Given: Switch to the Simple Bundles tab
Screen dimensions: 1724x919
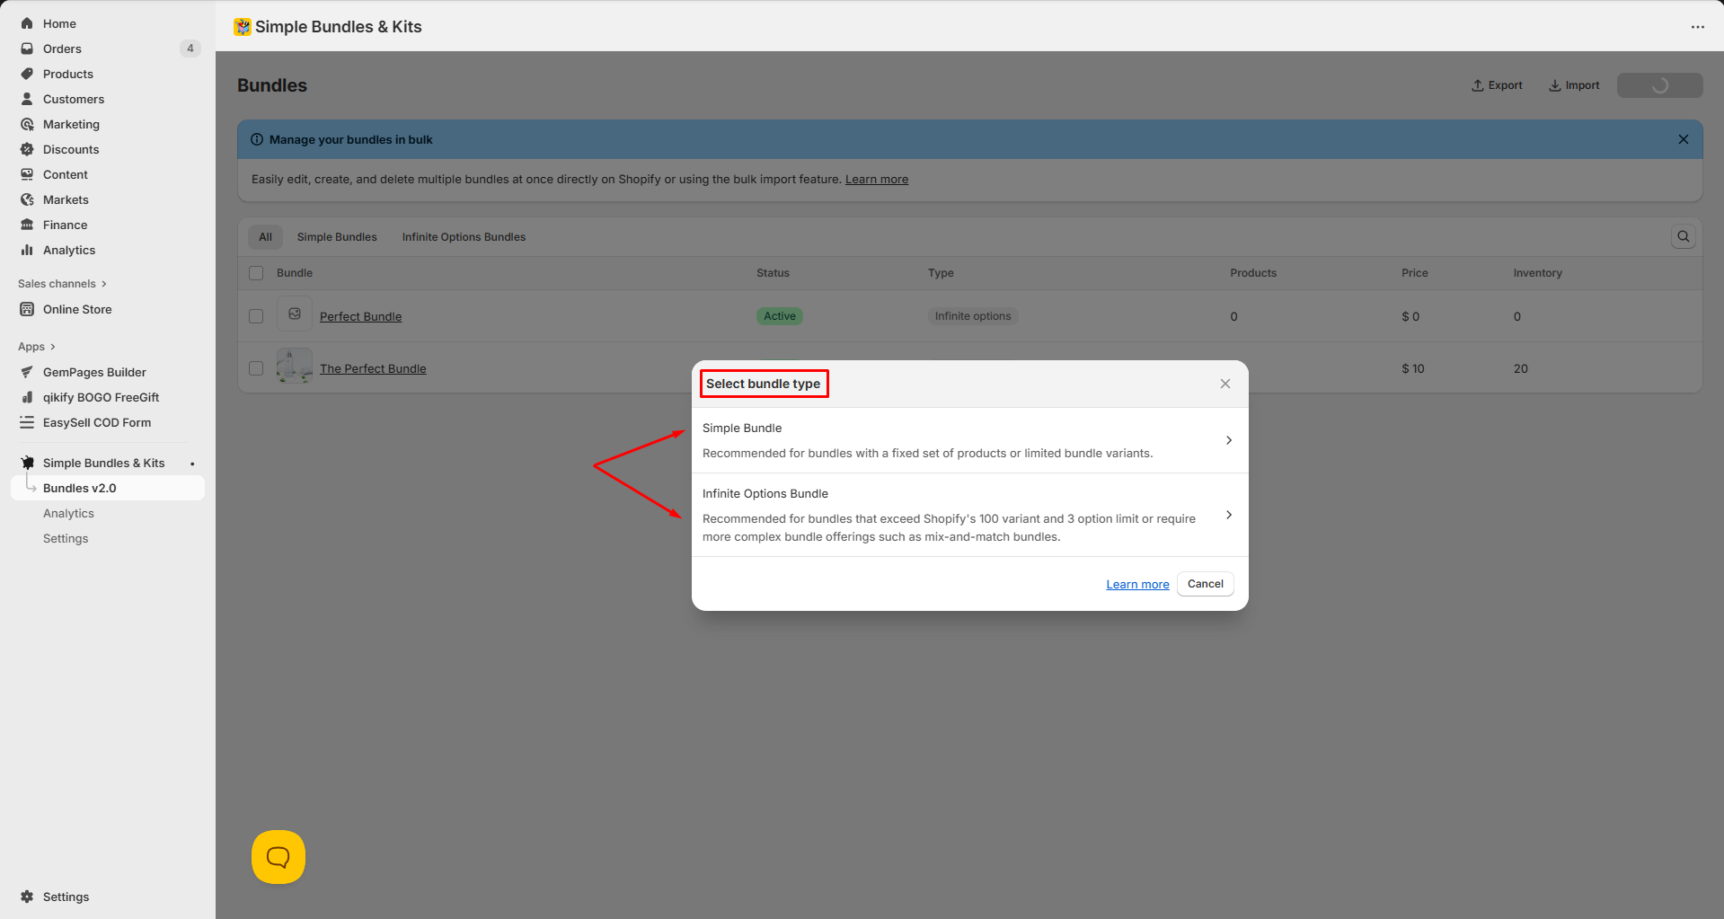Looking at the screenshot, I should tap(337, 237).
